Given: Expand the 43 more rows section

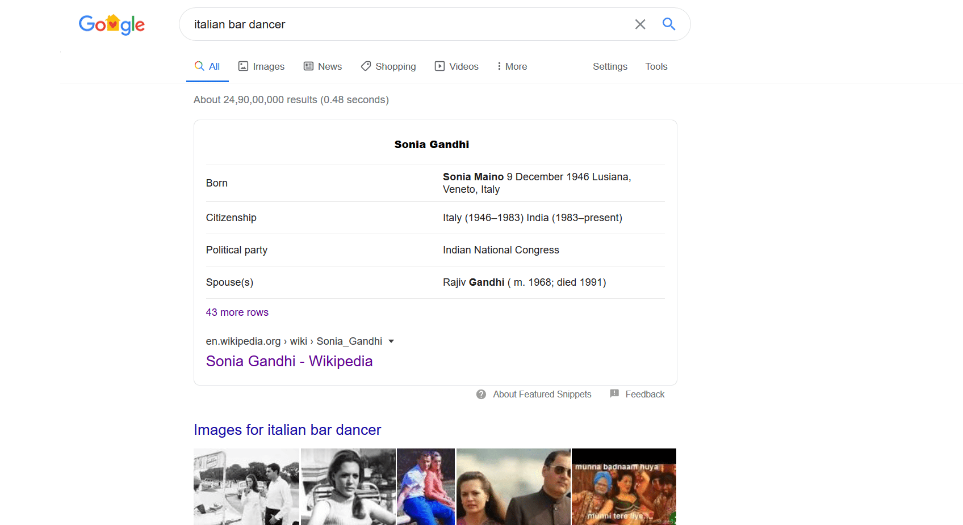Looking at the screenshot, I should [x=237, y=312].
